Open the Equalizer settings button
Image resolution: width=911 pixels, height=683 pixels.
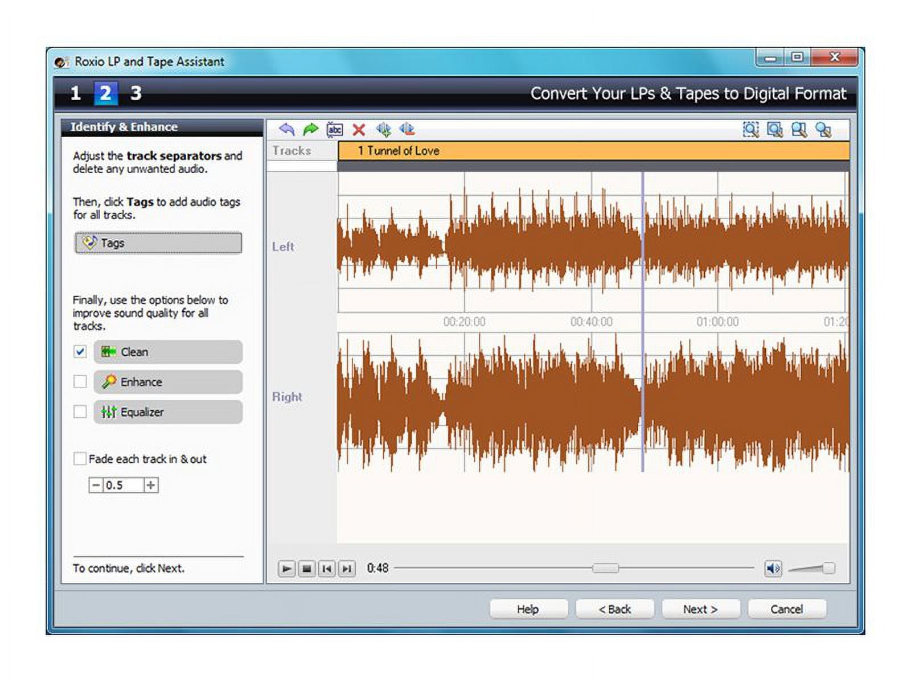click(168, 412)
